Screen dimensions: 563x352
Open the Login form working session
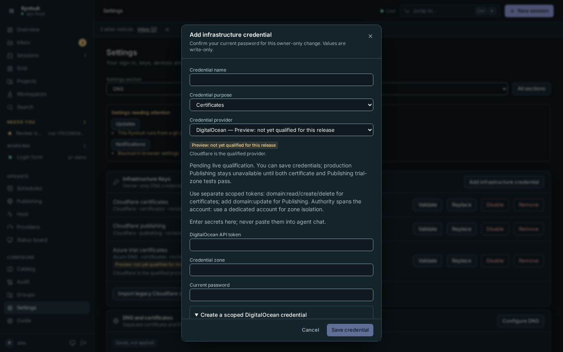(47, 157)
